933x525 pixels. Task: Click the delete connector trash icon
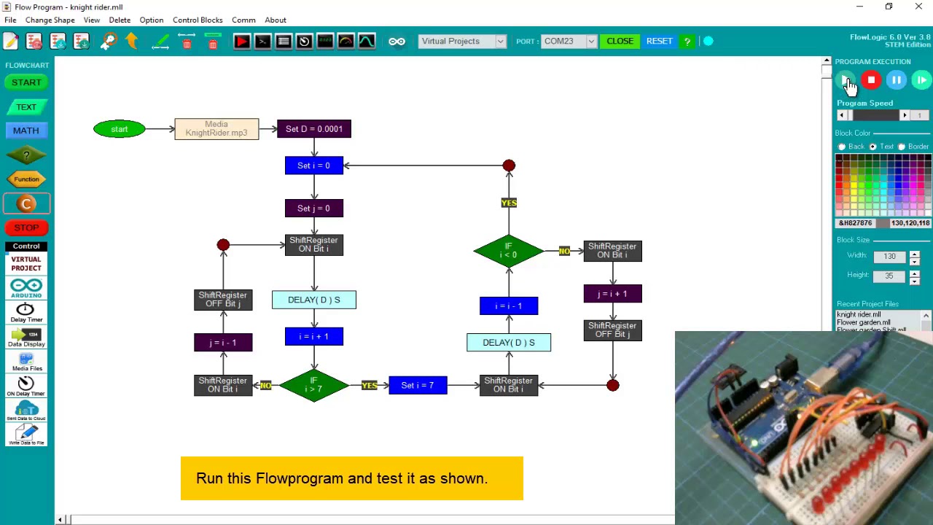pos(187,42)
